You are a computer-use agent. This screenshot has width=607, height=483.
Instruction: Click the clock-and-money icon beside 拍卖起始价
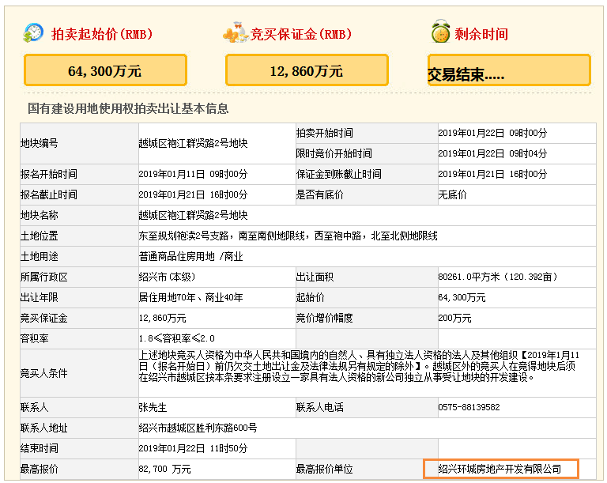(33, 33)
